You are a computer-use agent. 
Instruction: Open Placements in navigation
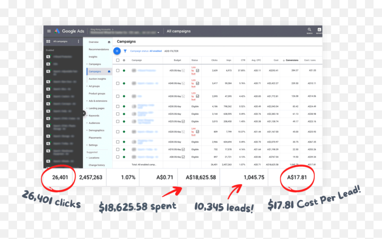click(x=95, y=138)
